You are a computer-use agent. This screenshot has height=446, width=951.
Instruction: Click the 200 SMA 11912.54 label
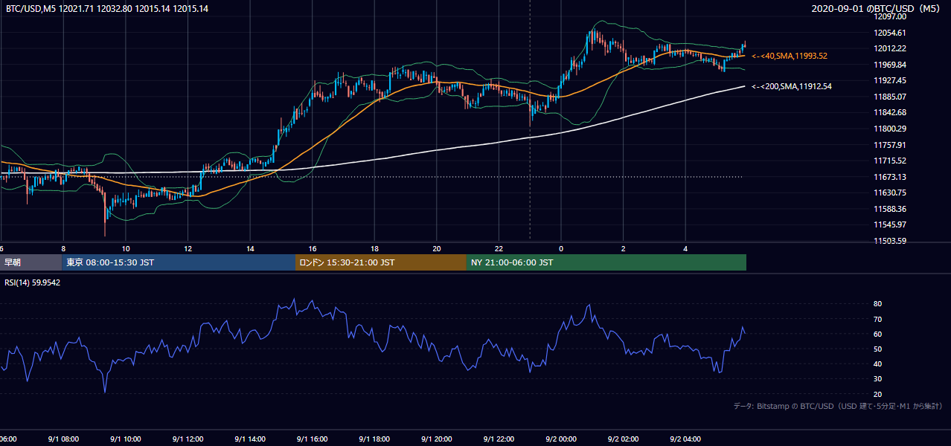pyautogui.click(x=792, y=86)
